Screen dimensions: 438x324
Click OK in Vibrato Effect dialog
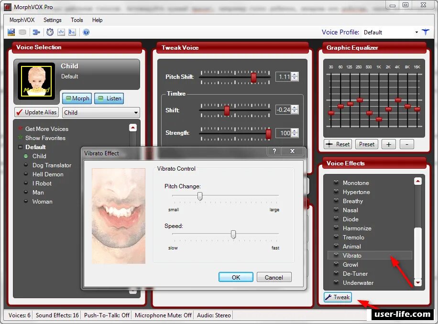point(236,277)
